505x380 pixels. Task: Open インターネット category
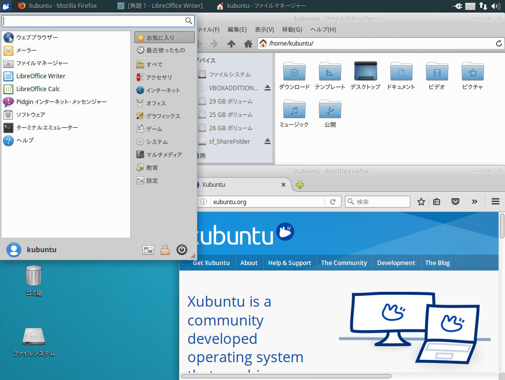[165, 90]
